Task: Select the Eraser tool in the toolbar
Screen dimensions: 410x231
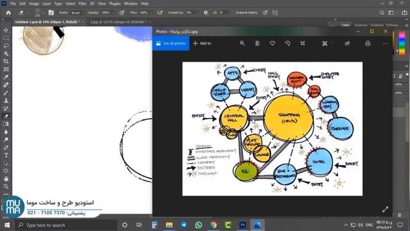Action: [6, 116]
